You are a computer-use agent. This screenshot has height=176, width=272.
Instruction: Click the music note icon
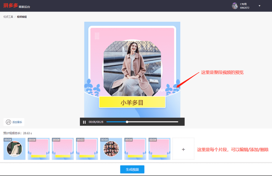(x=8, y=122)
